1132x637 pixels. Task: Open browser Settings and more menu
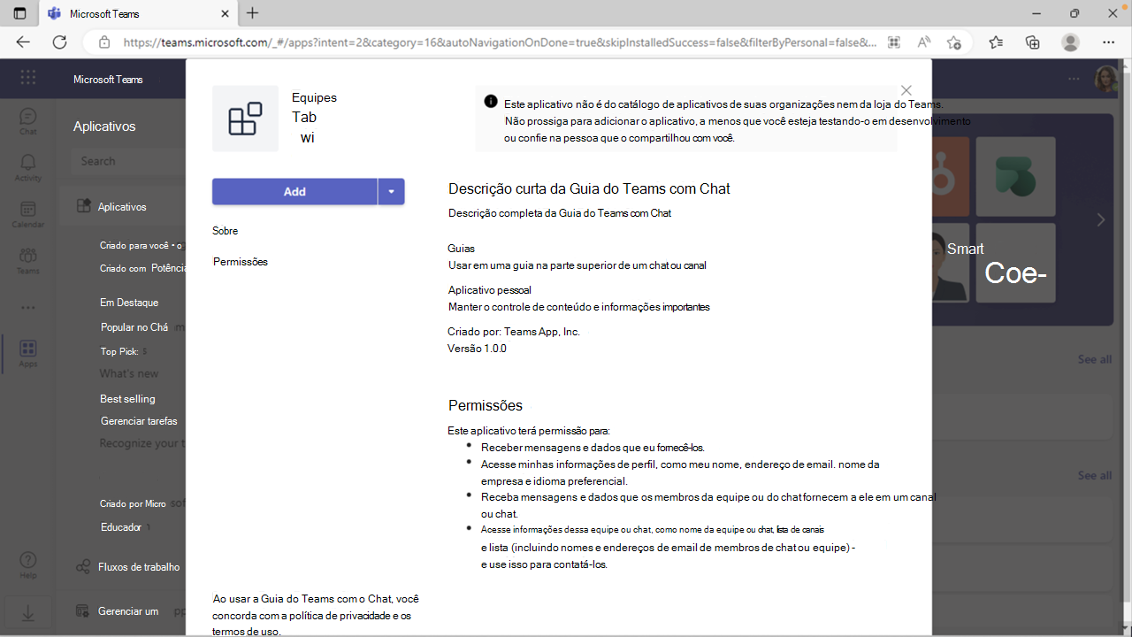(x=1108, y=42)
